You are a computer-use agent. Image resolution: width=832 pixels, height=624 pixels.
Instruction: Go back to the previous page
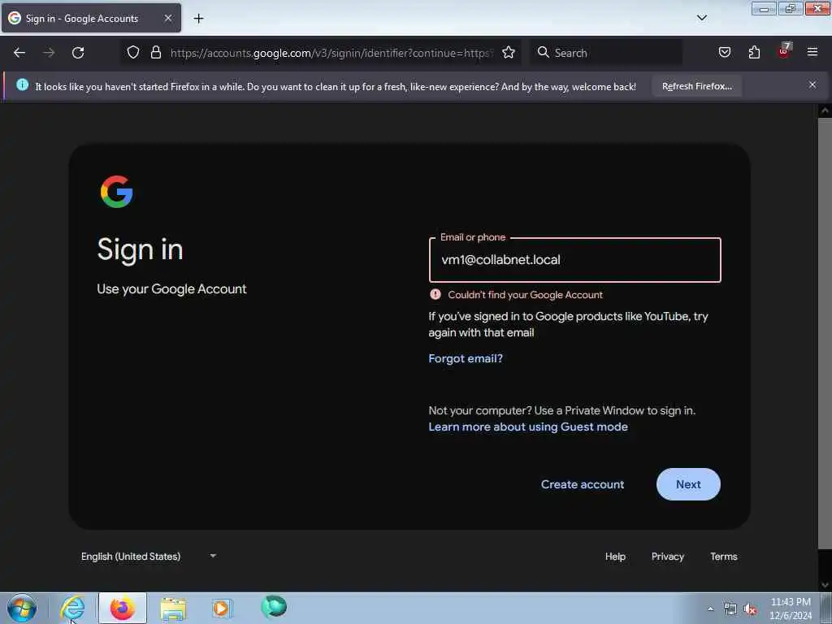[x=19, y=53]
